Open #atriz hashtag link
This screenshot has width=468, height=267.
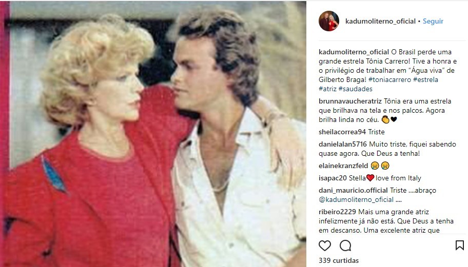pyautogui.click(x=327, y=89)
